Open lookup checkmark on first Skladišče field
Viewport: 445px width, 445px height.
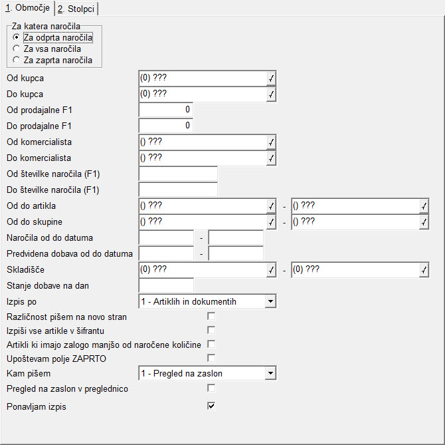click(271, 269)
